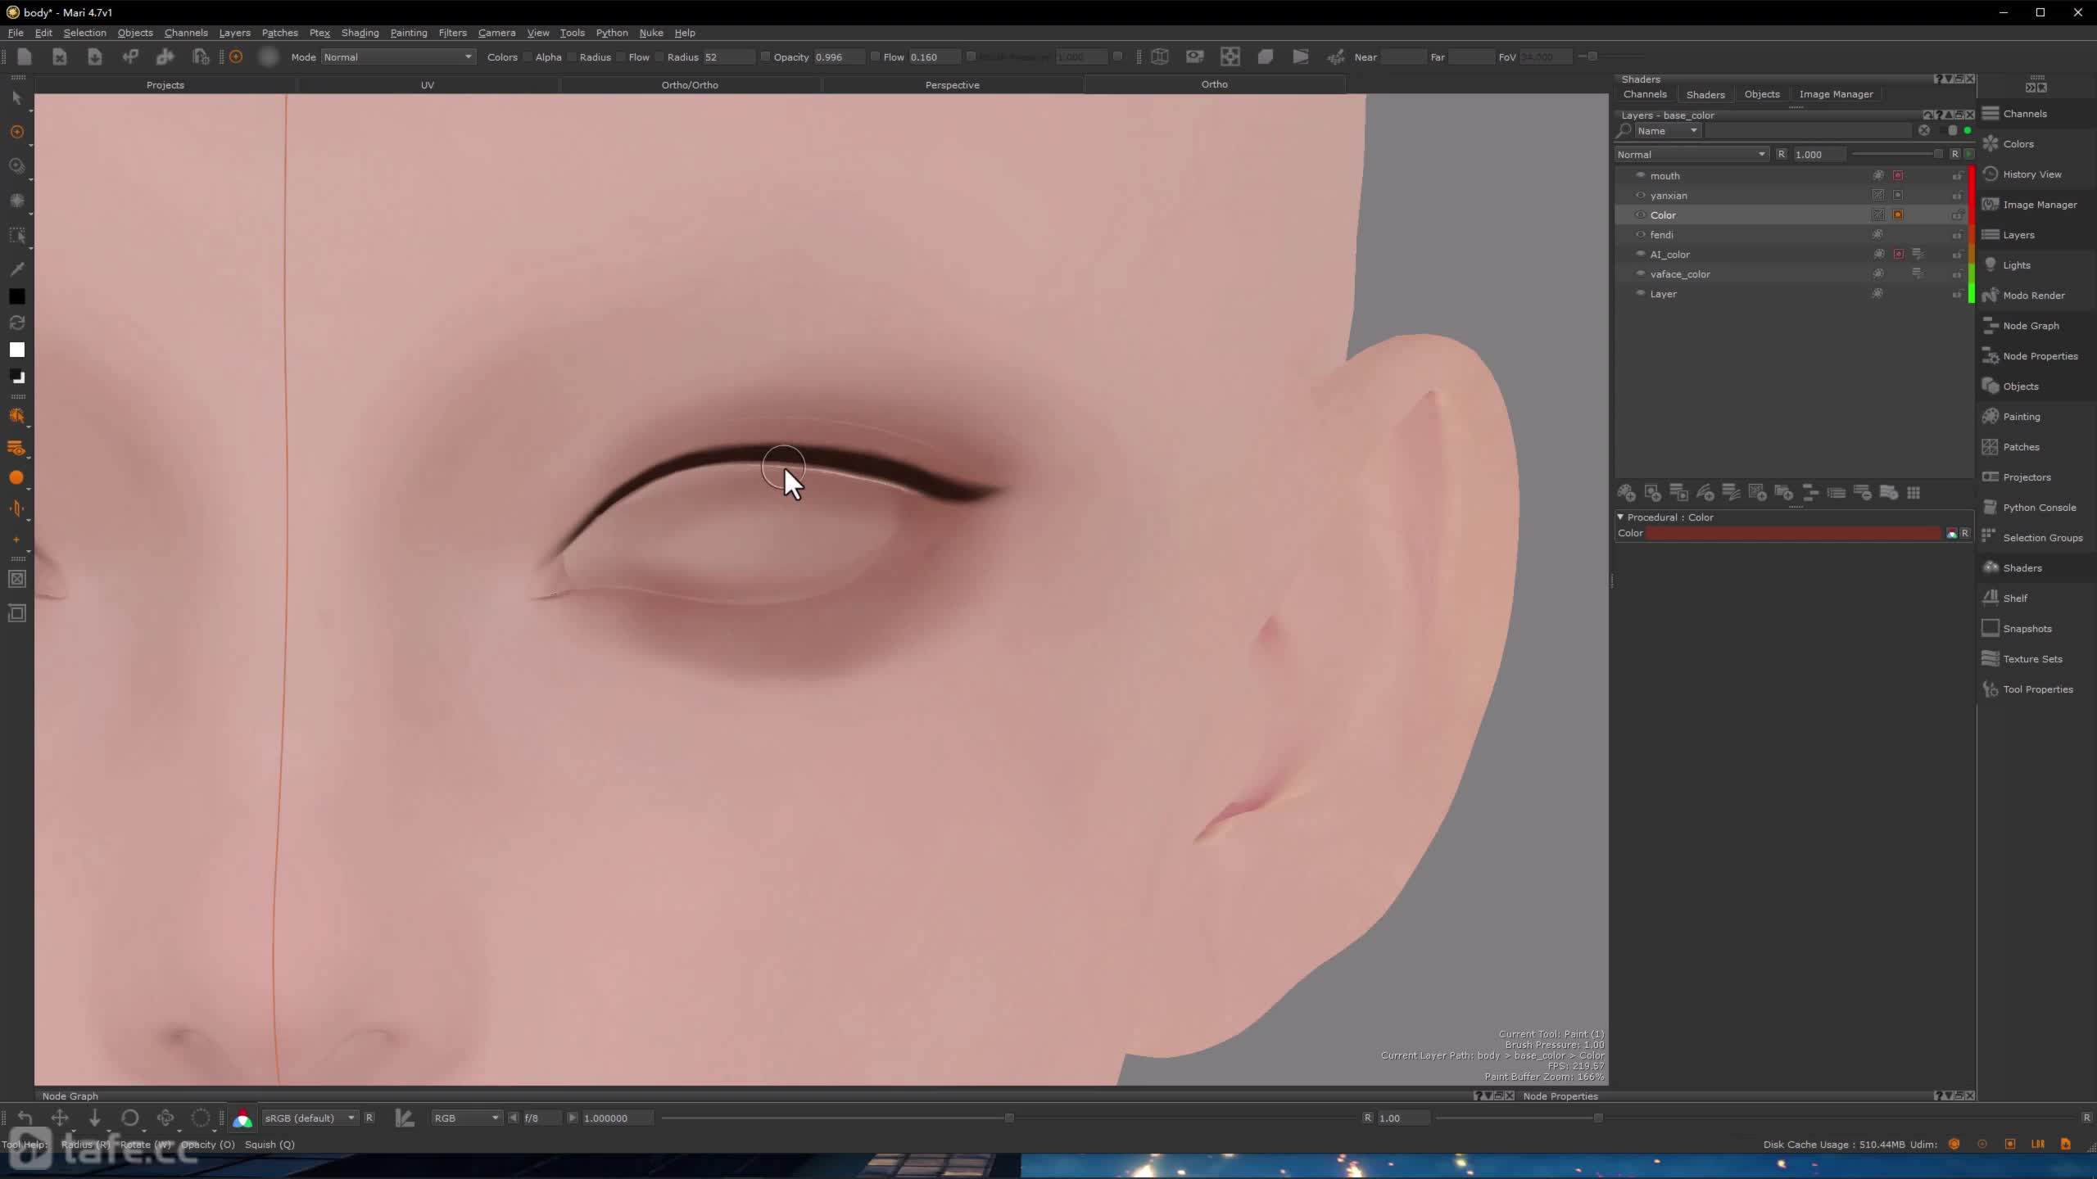Toggle lock on the Color layer
Image resolution: width=2097 pixels, height=1179 pixels.
(1957, 215)
